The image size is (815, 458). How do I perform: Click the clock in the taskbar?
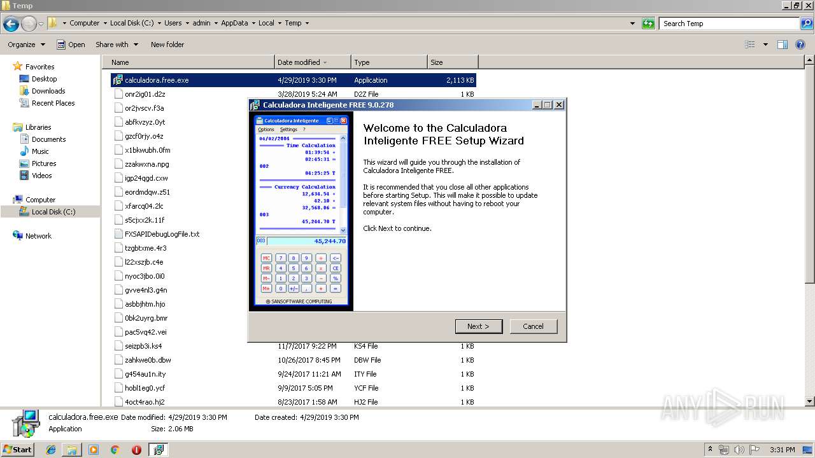[783, 450]
